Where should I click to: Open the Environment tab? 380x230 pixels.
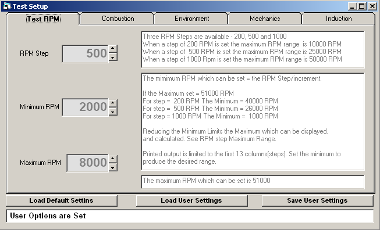coord(191,19)
